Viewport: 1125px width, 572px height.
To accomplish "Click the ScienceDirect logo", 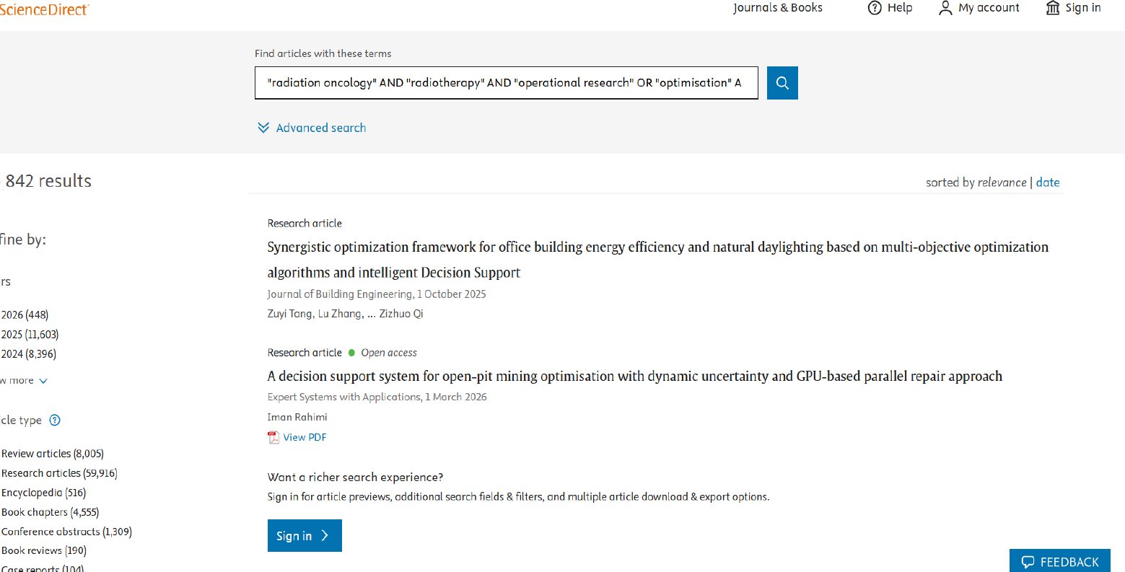I will click(x=44, y=8).
